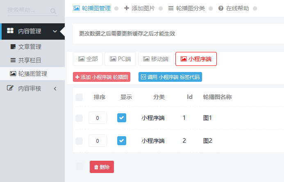Image resolution: width=284 pixels, height=182 pixels.
Task: Filter by 移动端 category
Action: (x=156, y=59)
